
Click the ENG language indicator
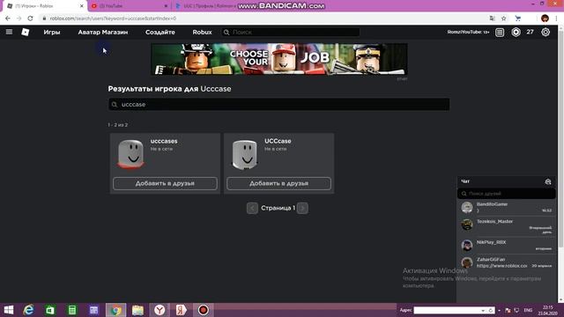[528, 310]
